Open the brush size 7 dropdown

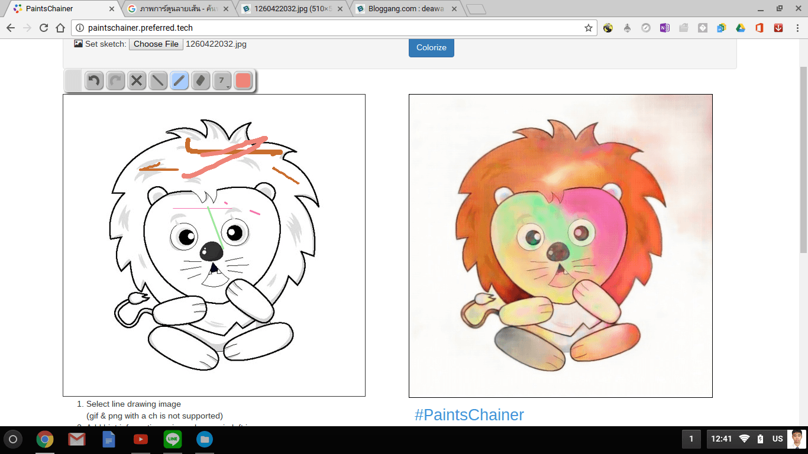coord(222,80)
